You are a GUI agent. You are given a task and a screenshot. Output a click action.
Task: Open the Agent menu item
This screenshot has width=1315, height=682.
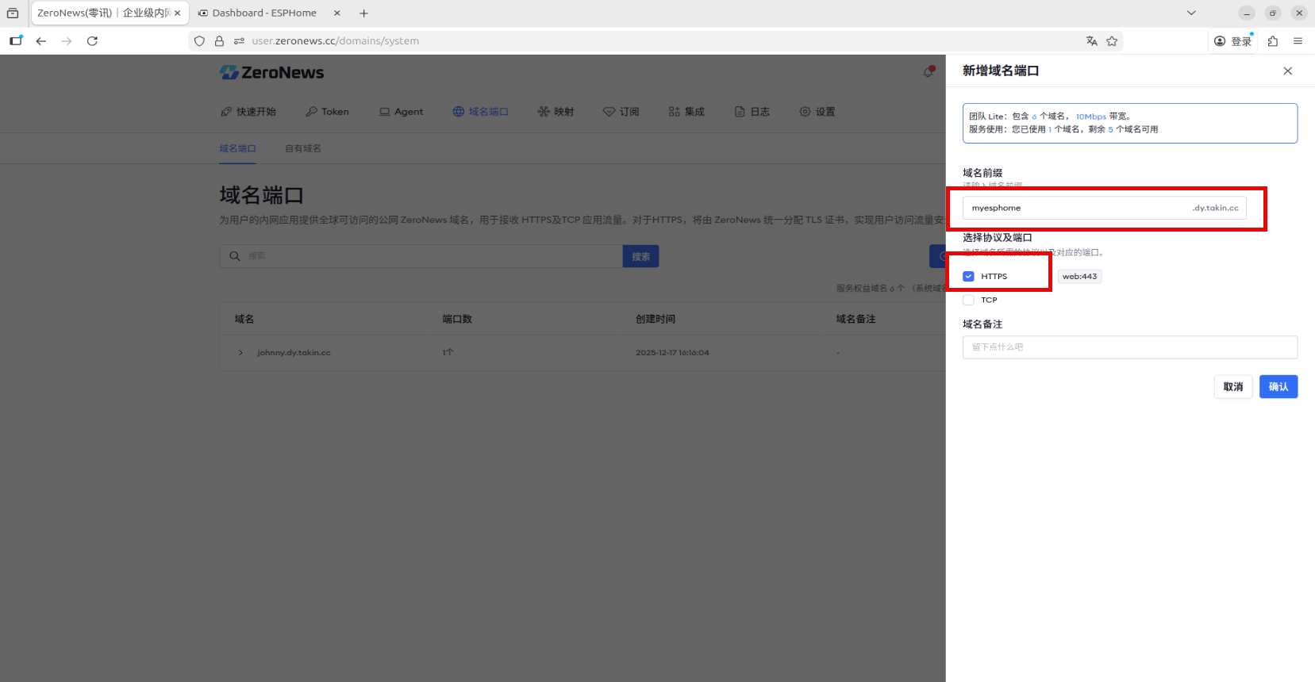402,112
